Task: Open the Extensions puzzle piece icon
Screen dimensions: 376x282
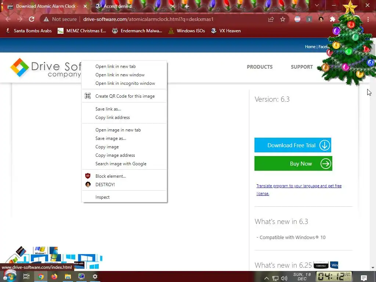Action: [332, 19]
